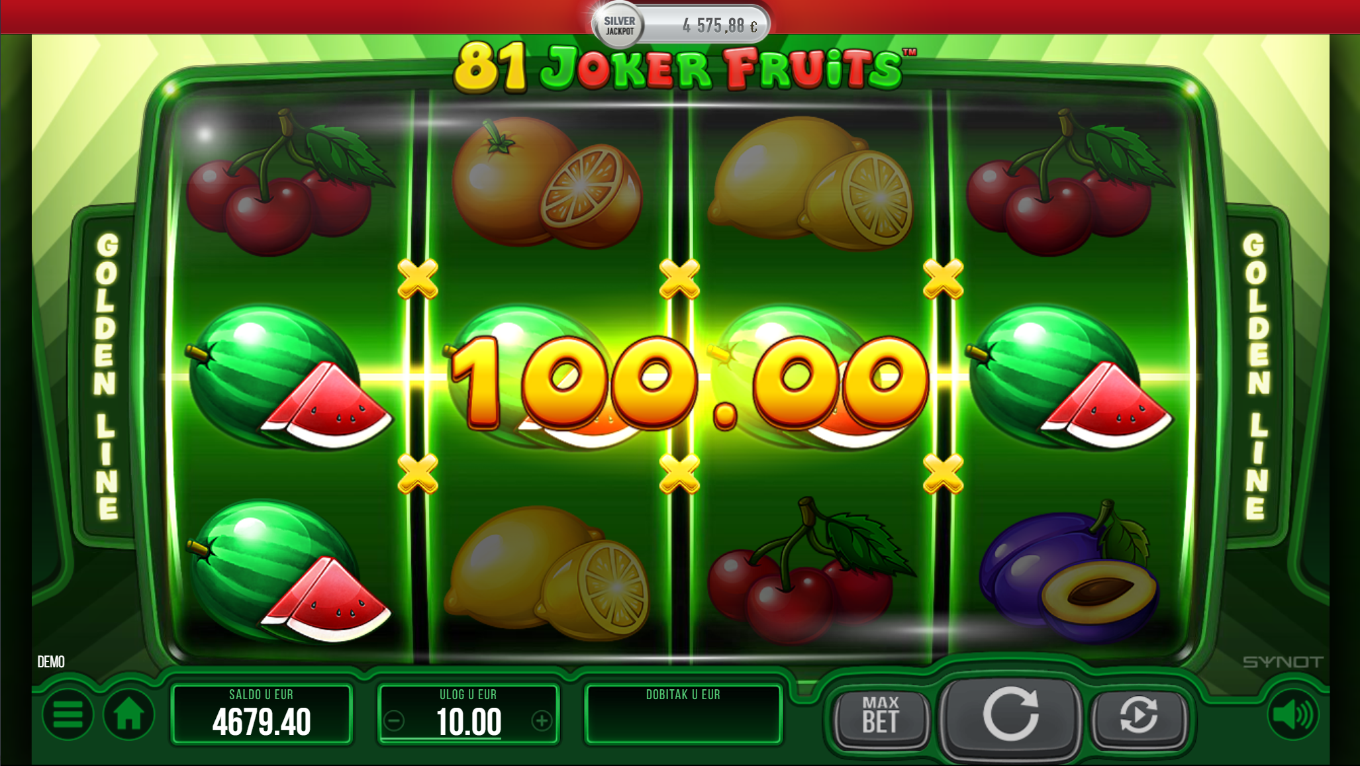Click the SYNOT provider logo
Viewport: 1360px width, 766px height.
click(x=1283, y=662)
